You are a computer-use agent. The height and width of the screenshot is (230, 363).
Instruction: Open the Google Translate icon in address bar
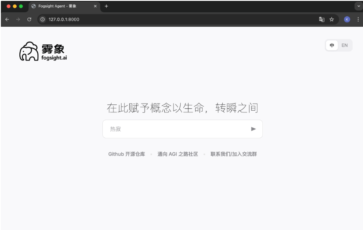(x=322, y=19)
